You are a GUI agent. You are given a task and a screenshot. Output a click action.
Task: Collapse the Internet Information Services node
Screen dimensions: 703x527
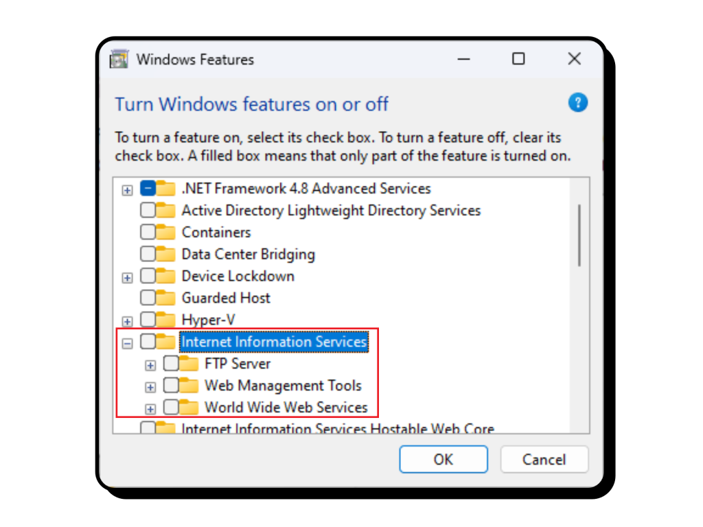[x=127, y=343]
